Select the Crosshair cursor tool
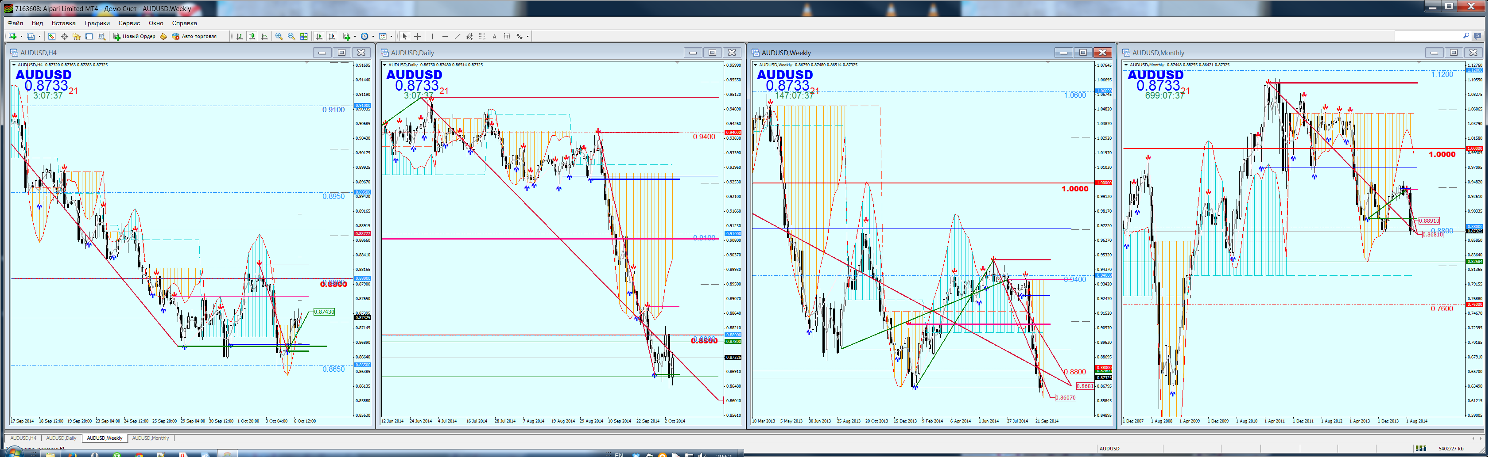The width and height of the screenshot is (1489, 457). pyautogui.click(x=417, y=36)
